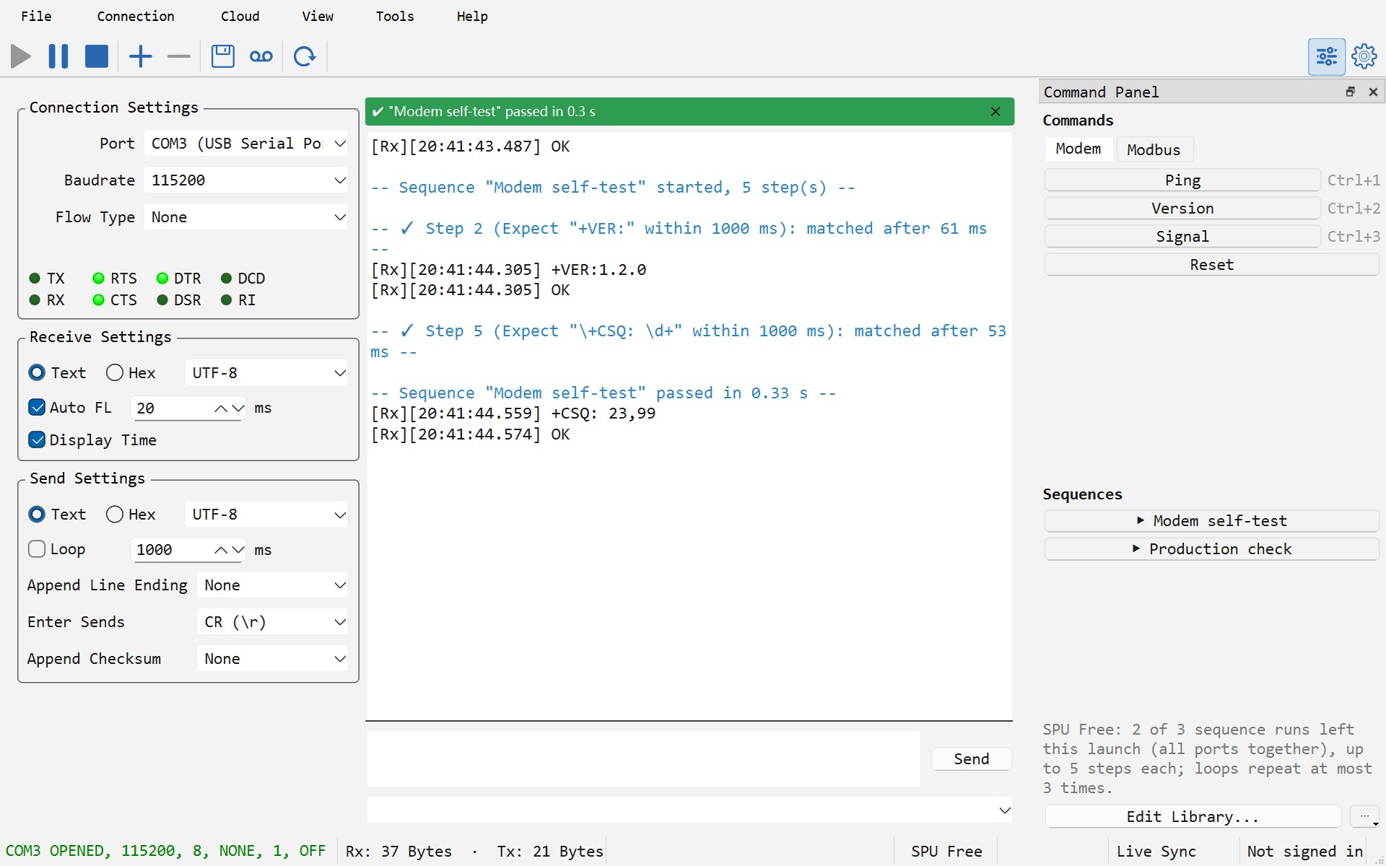Click the Loop interval 1000 ms field

(x=188, y=550)
